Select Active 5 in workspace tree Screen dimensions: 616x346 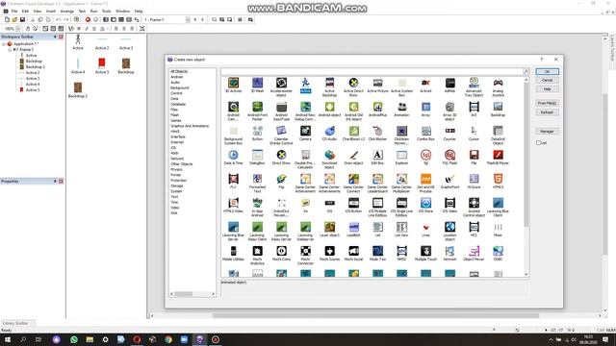pos(33,89)
